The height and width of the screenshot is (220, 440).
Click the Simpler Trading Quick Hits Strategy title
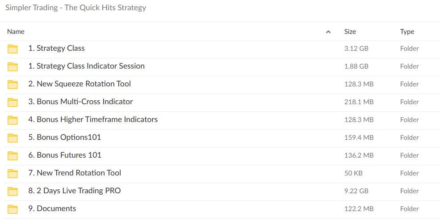pos(75,8)
